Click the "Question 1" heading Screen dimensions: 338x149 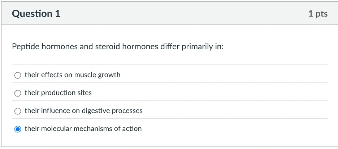36,14
